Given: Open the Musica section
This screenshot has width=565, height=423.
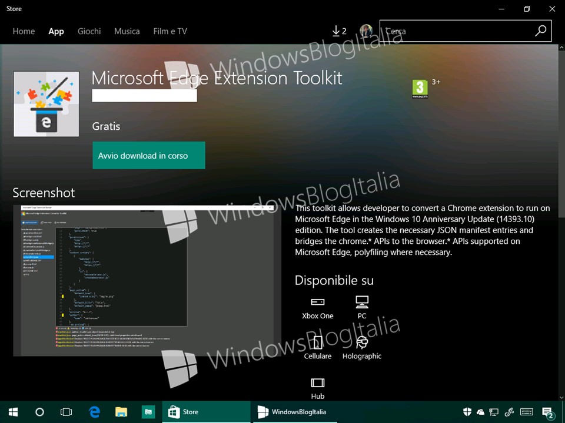Looking at the screenshot, I should pos(127,31).
